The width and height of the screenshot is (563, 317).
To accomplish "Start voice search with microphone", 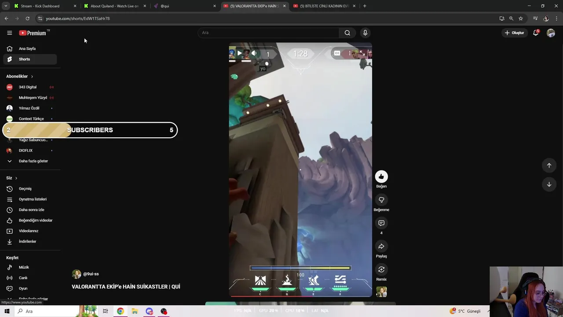I will click(365, 33).
